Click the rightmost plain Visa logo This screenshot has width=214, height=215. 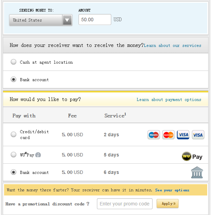(x=198, y=135)
